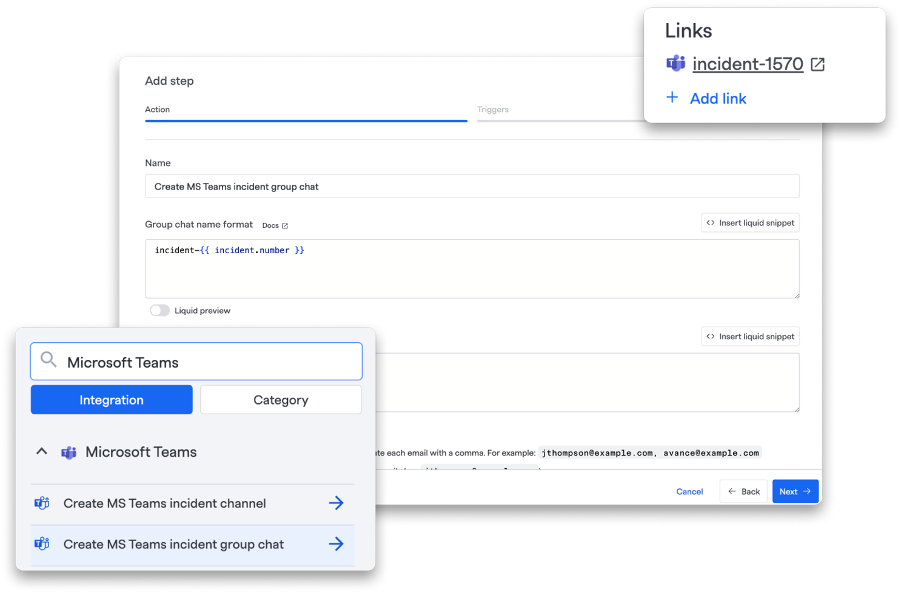Open the external link icon next to incident-1570

[817, 64]
